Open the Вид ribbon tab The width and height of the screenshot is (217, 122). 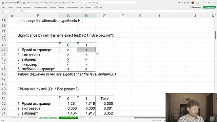click(82, 7)
